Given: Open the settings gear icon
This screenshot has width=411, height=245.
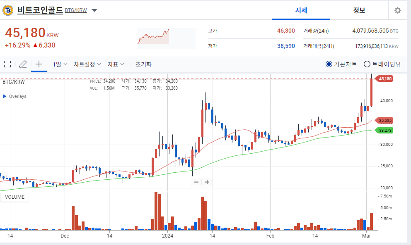Looking at the screenshot, I should [398, 10].
